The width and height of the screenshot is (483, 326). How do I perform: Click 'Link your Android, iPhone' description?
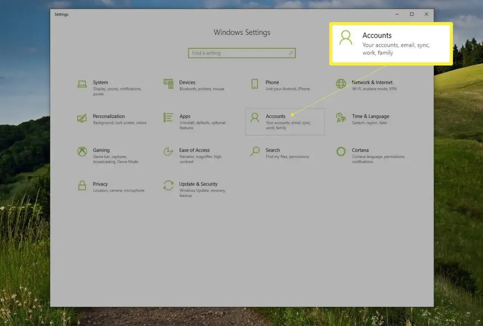288,89
